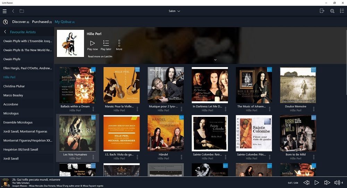Viewport: 347px width, 188px height.
Task: Open the playlist queue icon
Action: coord(342,11)
